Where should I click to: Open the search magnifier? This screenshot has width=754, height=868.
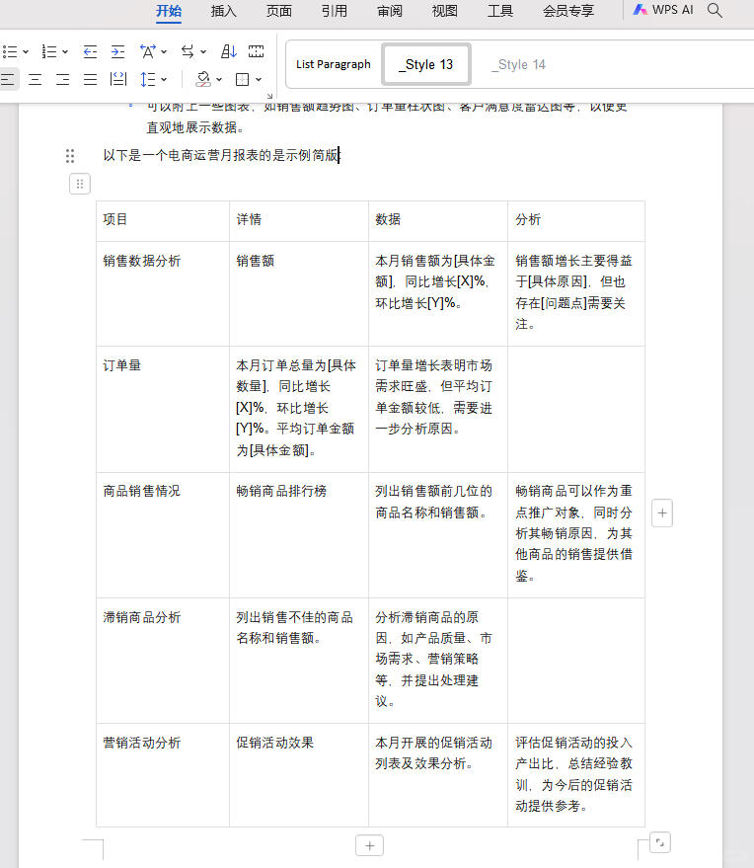[715, 11]
